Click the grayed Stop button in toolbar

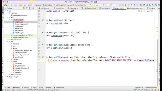137,5
